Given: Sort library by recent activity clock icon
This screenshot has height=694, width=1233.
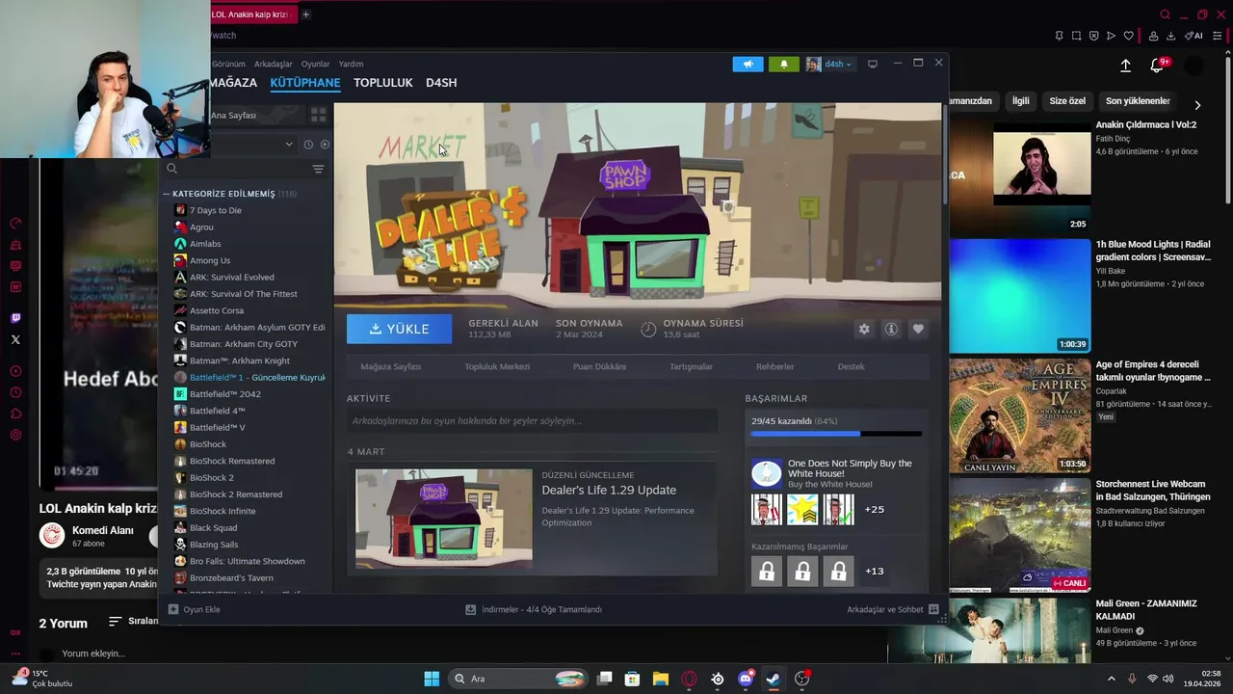Looking at the screenshot, I should click(x=308, y=145).
